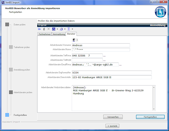Screen dimensions: 169x131
Task: Go back with the zurück button
Action: (x=113, y=126)
